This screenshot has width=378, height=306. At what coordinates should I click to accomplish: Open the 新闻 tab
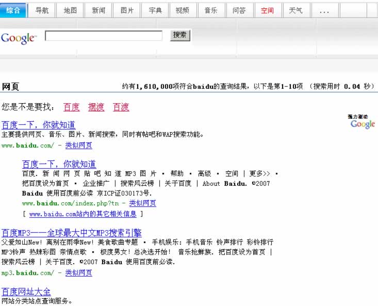(98, 10)
